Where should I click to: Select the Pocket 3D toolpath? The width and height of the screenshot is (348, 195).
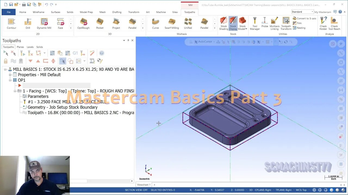(x=100, y=24)
